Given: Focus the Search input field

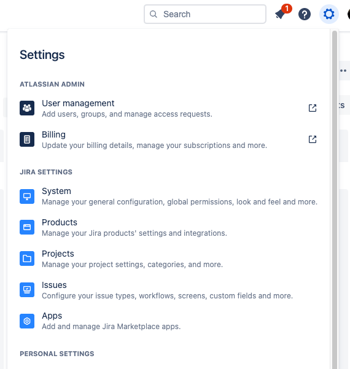Looking at the screenshot, I should tap(205, 14).
